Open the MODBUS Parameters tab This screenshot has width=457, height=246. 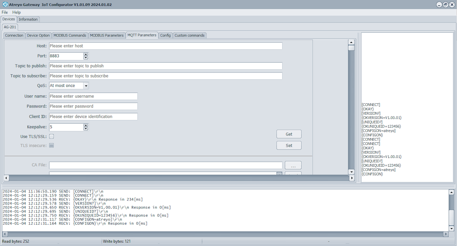pyautogui.click(x=107, y=35)
